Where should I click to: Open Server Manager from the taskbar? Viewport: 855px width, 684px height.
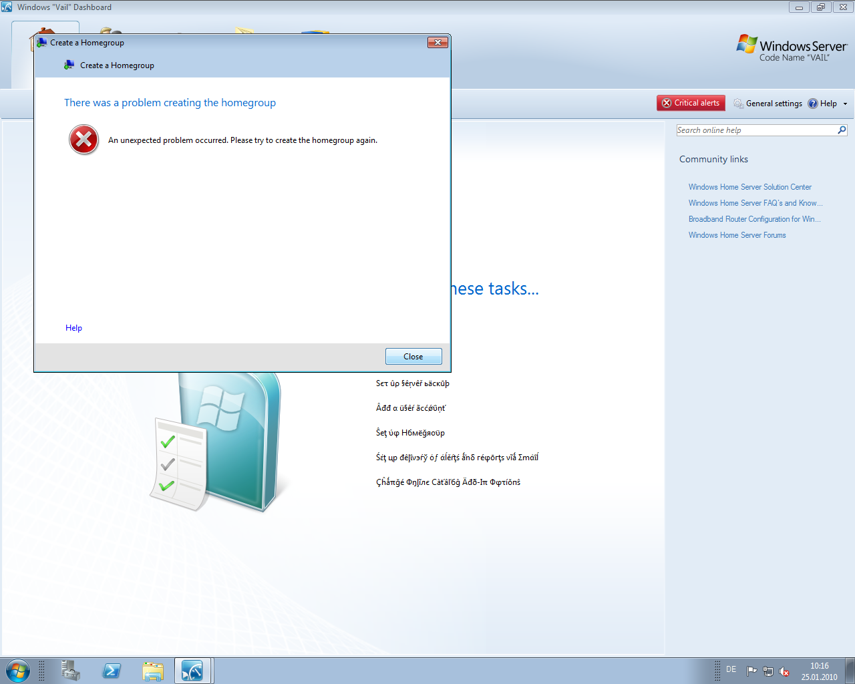coord(70,671)
